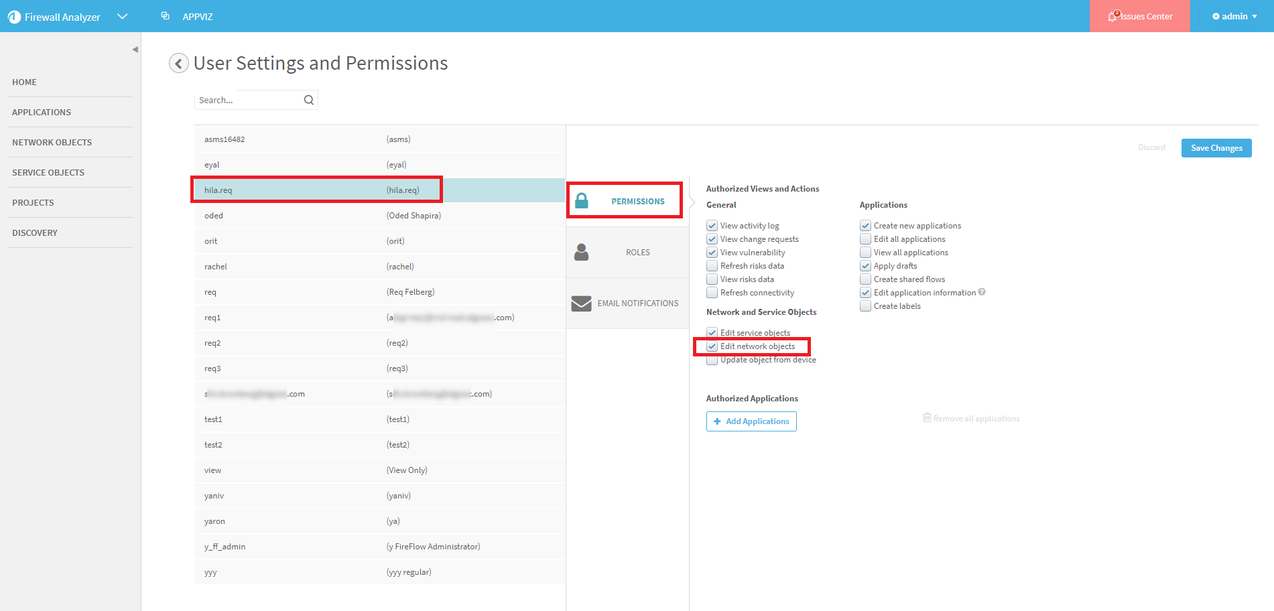Screen dimensions: 1274x611
Task: Click the Save Changes button
Action: tap(1216, 148)
